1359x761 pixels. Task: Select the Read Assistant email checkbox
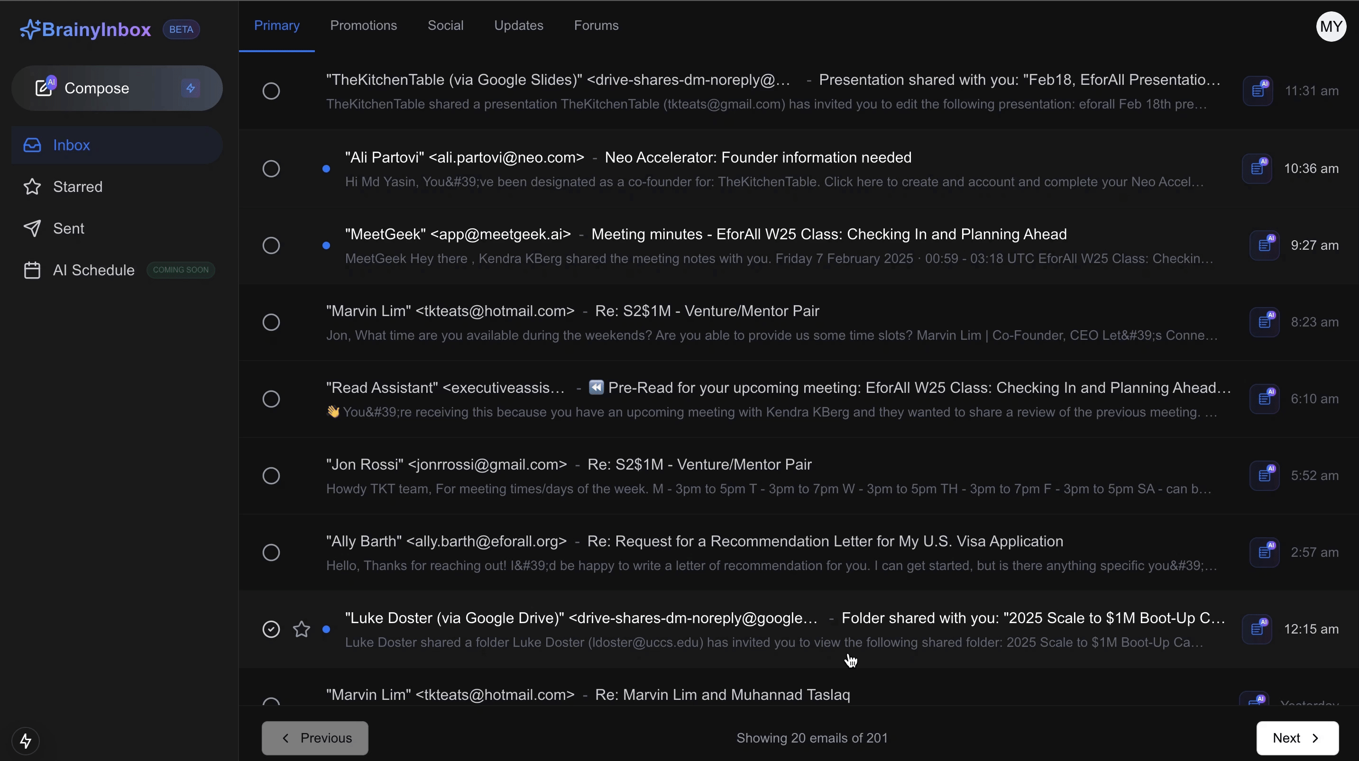coord(271,399)
